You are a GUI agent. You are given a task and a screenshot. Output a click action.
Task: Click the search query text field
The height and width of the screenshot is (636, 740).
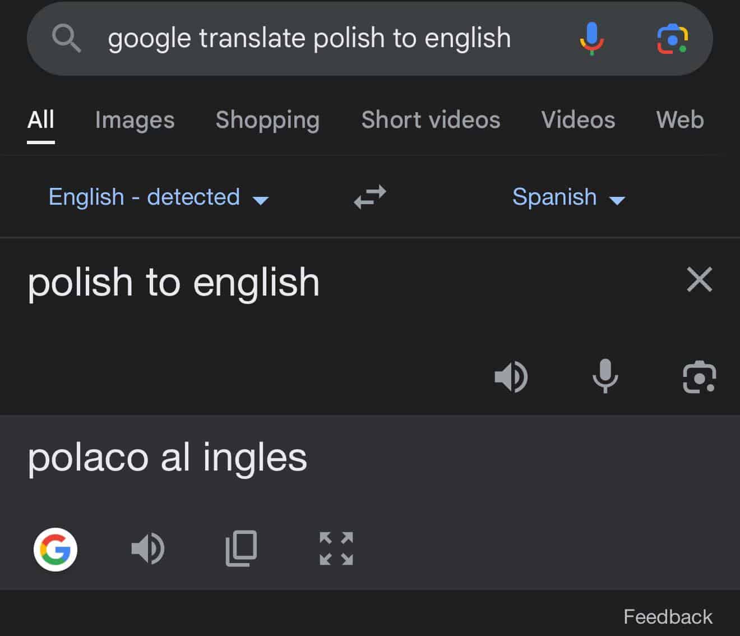pos(309,39)
